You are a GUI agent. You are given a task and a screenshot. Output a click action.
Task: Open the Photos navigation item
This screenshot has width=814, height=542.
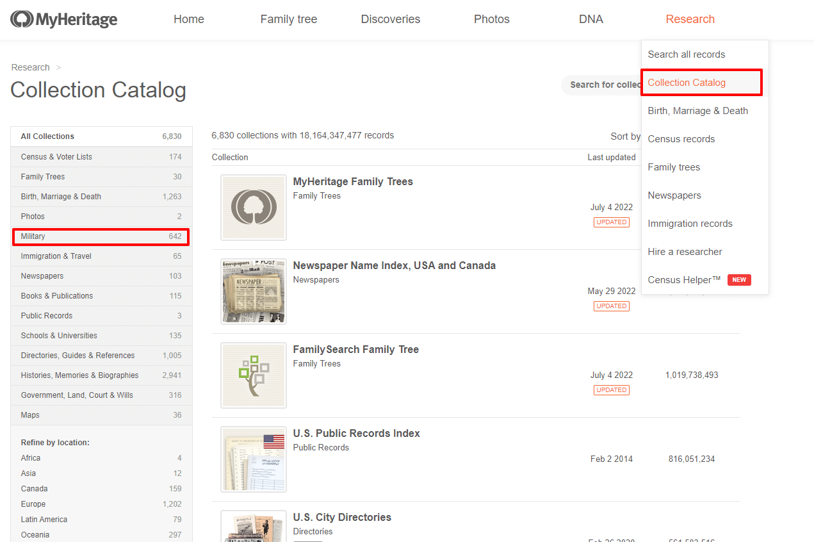[x=492, y=19]
